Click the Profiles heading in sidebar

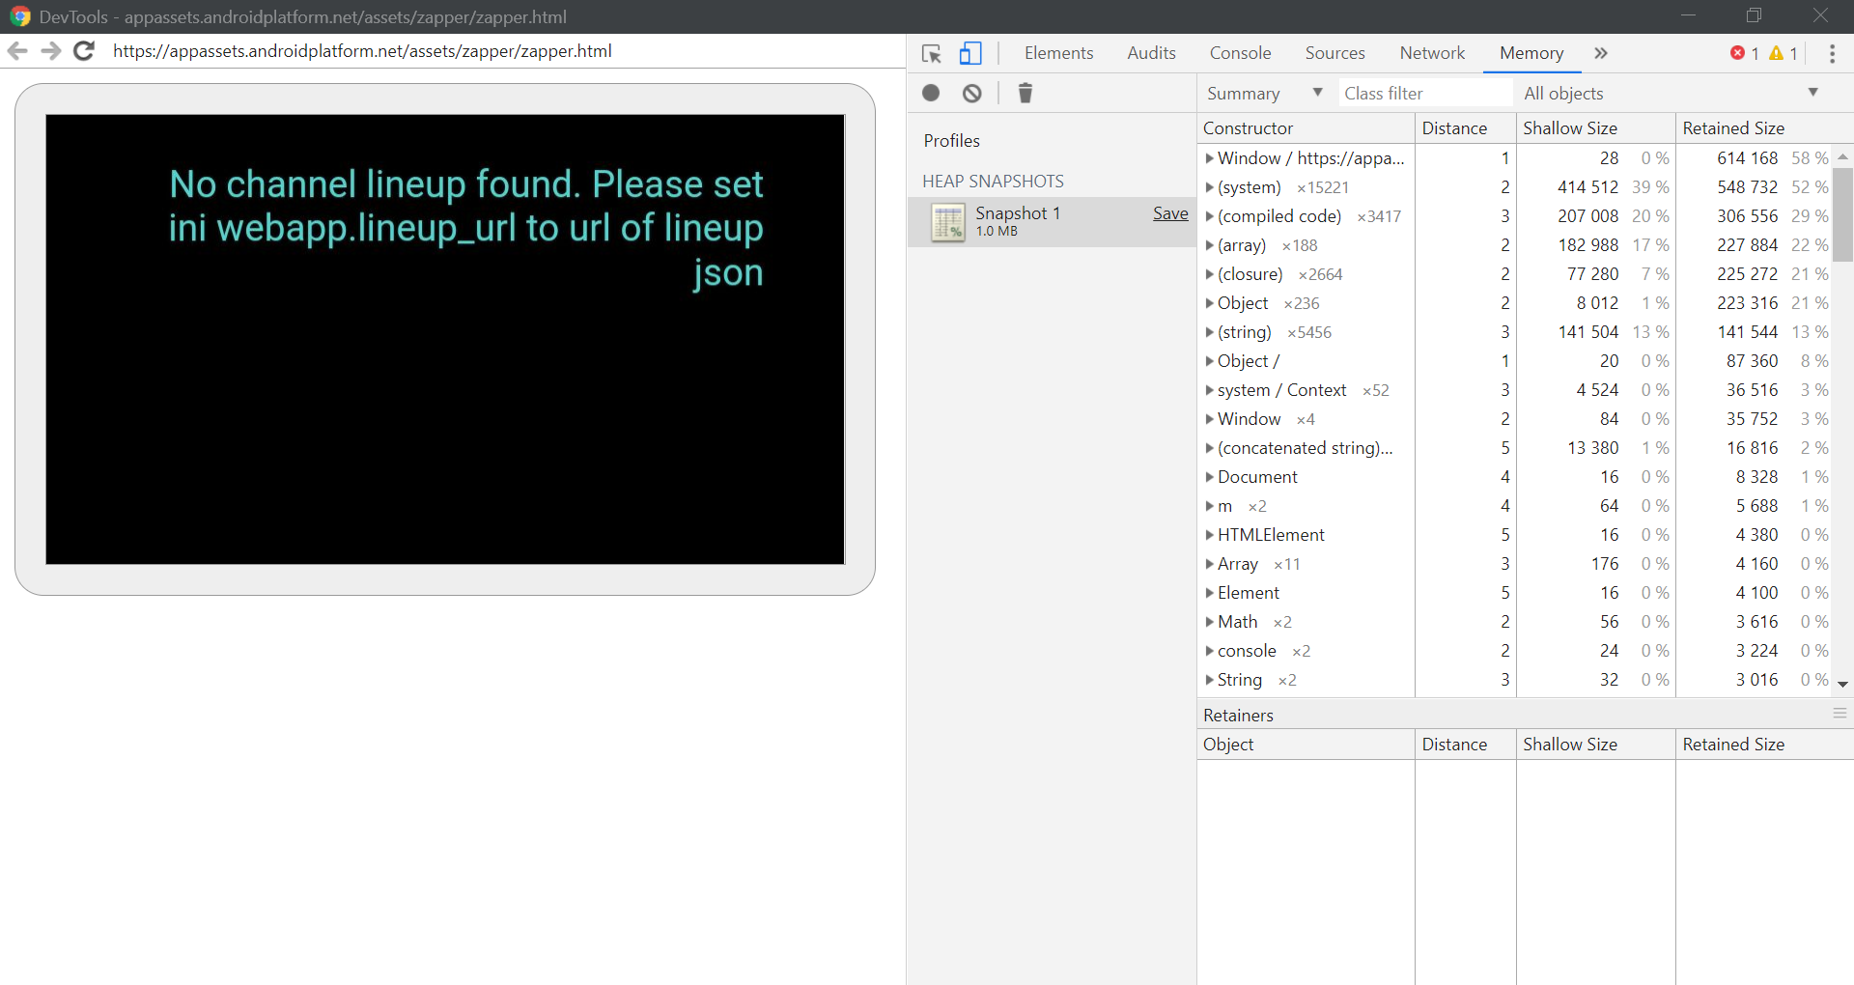[x=951, y=140]
